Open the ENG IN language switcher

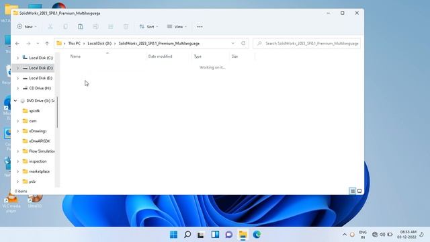coord(363,235)
